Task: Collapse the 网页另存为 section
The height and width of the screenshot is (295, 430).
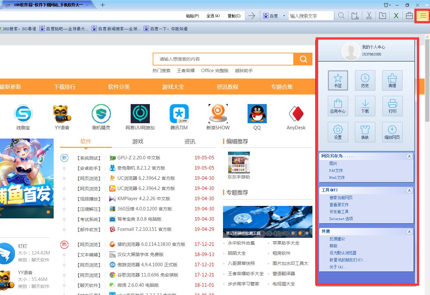Action: (x=409, y=156)
